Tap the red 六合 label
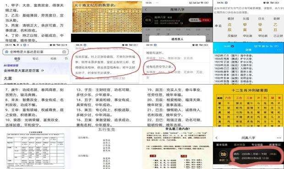Viewport: 284px width, 169px height. tap(184, 156)
